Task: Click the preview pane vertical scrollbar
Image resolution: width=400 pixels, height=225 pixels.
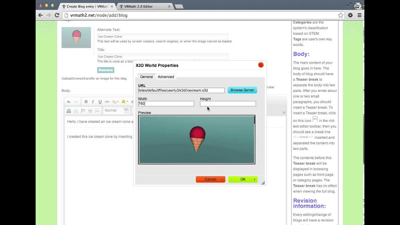Action: pyautogui.click(x=255, y=119)
